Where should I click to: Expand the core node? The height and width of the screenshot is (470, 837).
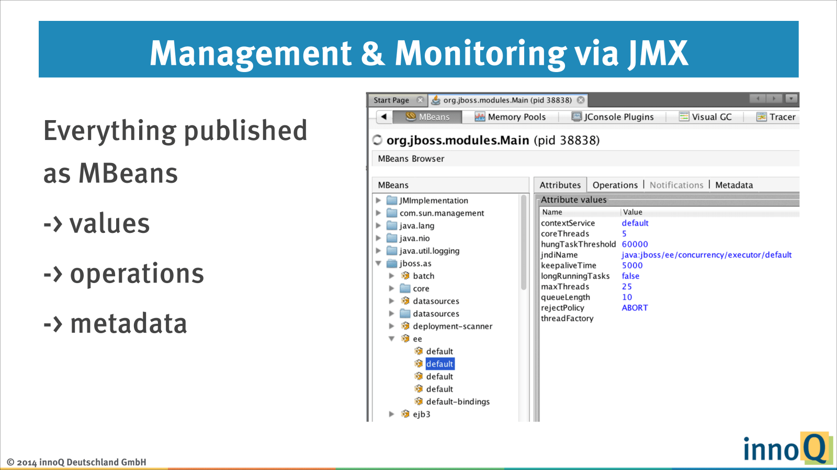click(391, 288)
